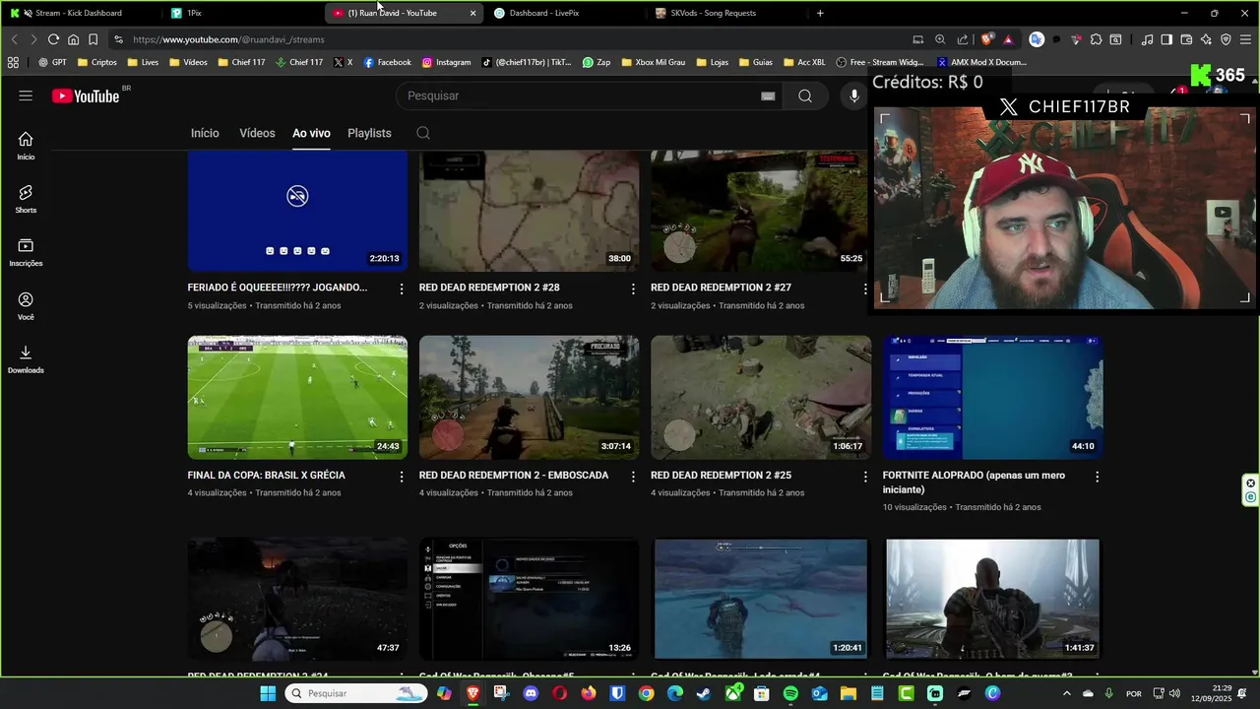Open Spotify from the taskbar

[790, 693]
